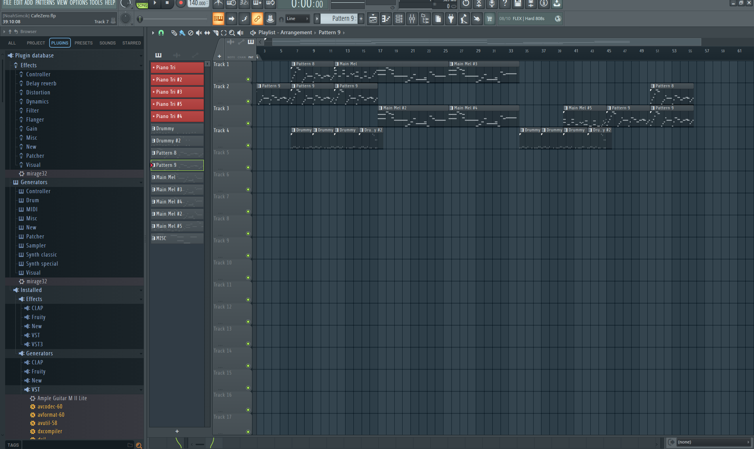
Task: Select Drummy #2 in the pattern picker
Action: click(x=177, y=141)
